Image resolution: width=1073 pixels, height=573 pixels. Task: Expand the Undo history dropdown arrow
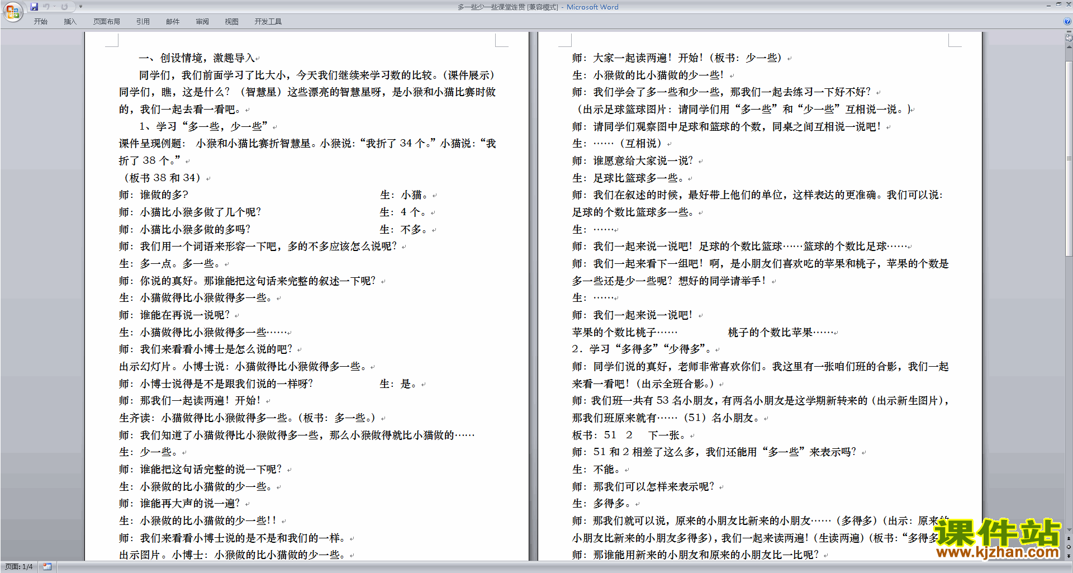click(55, 7)
